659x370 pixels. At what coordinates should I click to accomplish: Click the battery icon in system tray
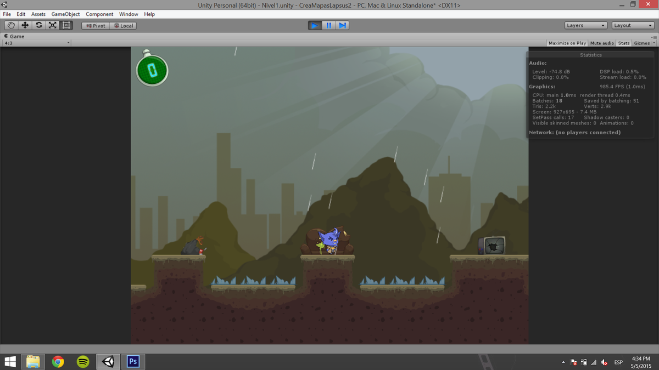tap(584, 362)
